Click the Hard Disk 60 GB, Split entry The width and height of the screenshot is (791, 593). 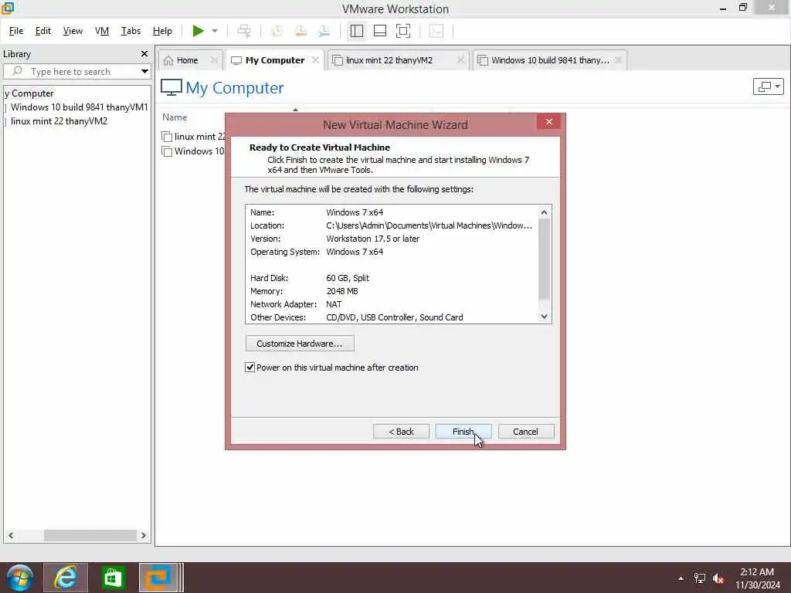point(348,278)
